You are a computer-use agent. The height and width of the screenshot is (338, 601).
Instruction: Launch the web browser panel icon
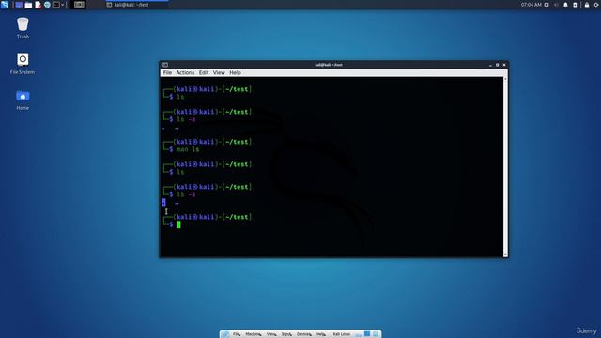pyautogui.click(x=47, y=5)
